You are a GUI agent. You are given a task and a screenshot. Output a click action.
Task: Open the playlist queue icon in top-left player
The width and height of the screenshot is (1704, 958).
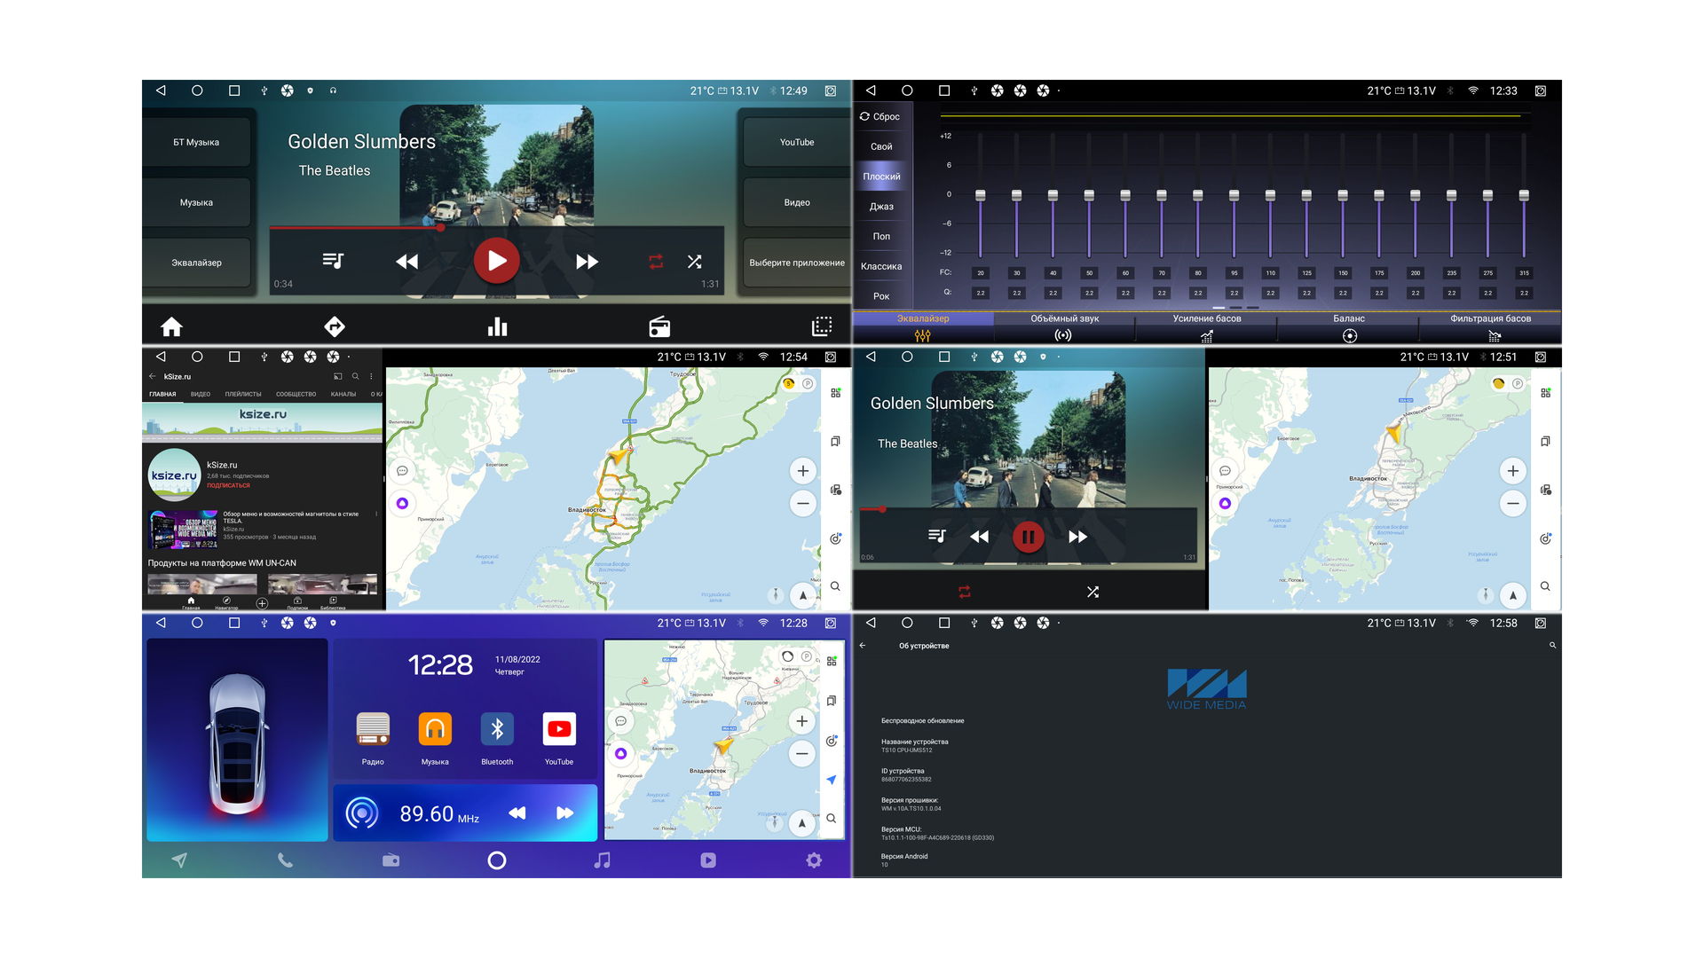[333, 261]
